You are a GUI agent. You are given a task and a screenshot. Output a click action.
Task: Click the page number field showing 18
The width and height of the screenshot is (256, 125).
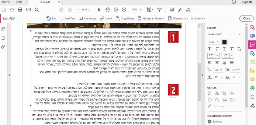point(78,10)
